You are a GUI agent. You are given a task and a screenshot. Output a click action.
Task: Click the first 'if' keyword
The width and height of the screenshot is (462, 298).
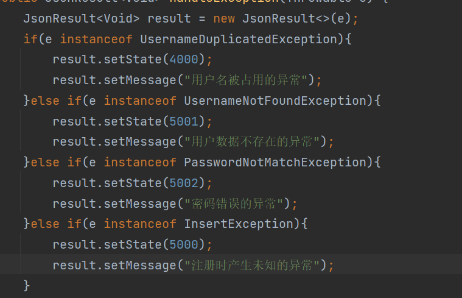[x=30, y=39]
